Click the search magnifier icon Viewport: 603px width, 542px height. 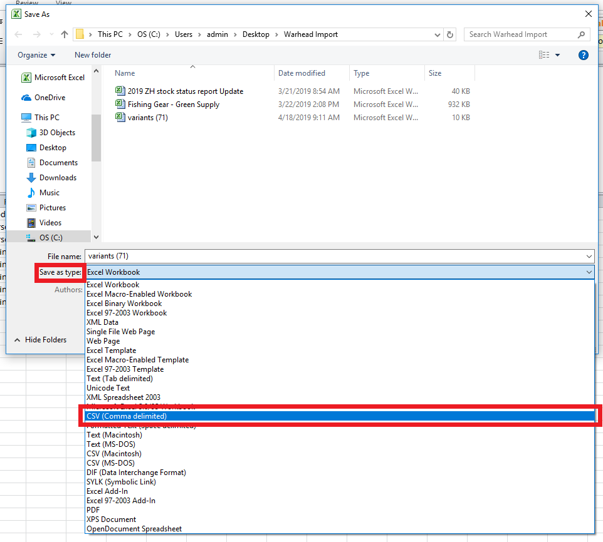[x=581, y=34]
